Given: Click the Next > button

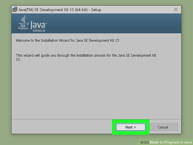Looking at the screenshot, I should coord(131,127).
